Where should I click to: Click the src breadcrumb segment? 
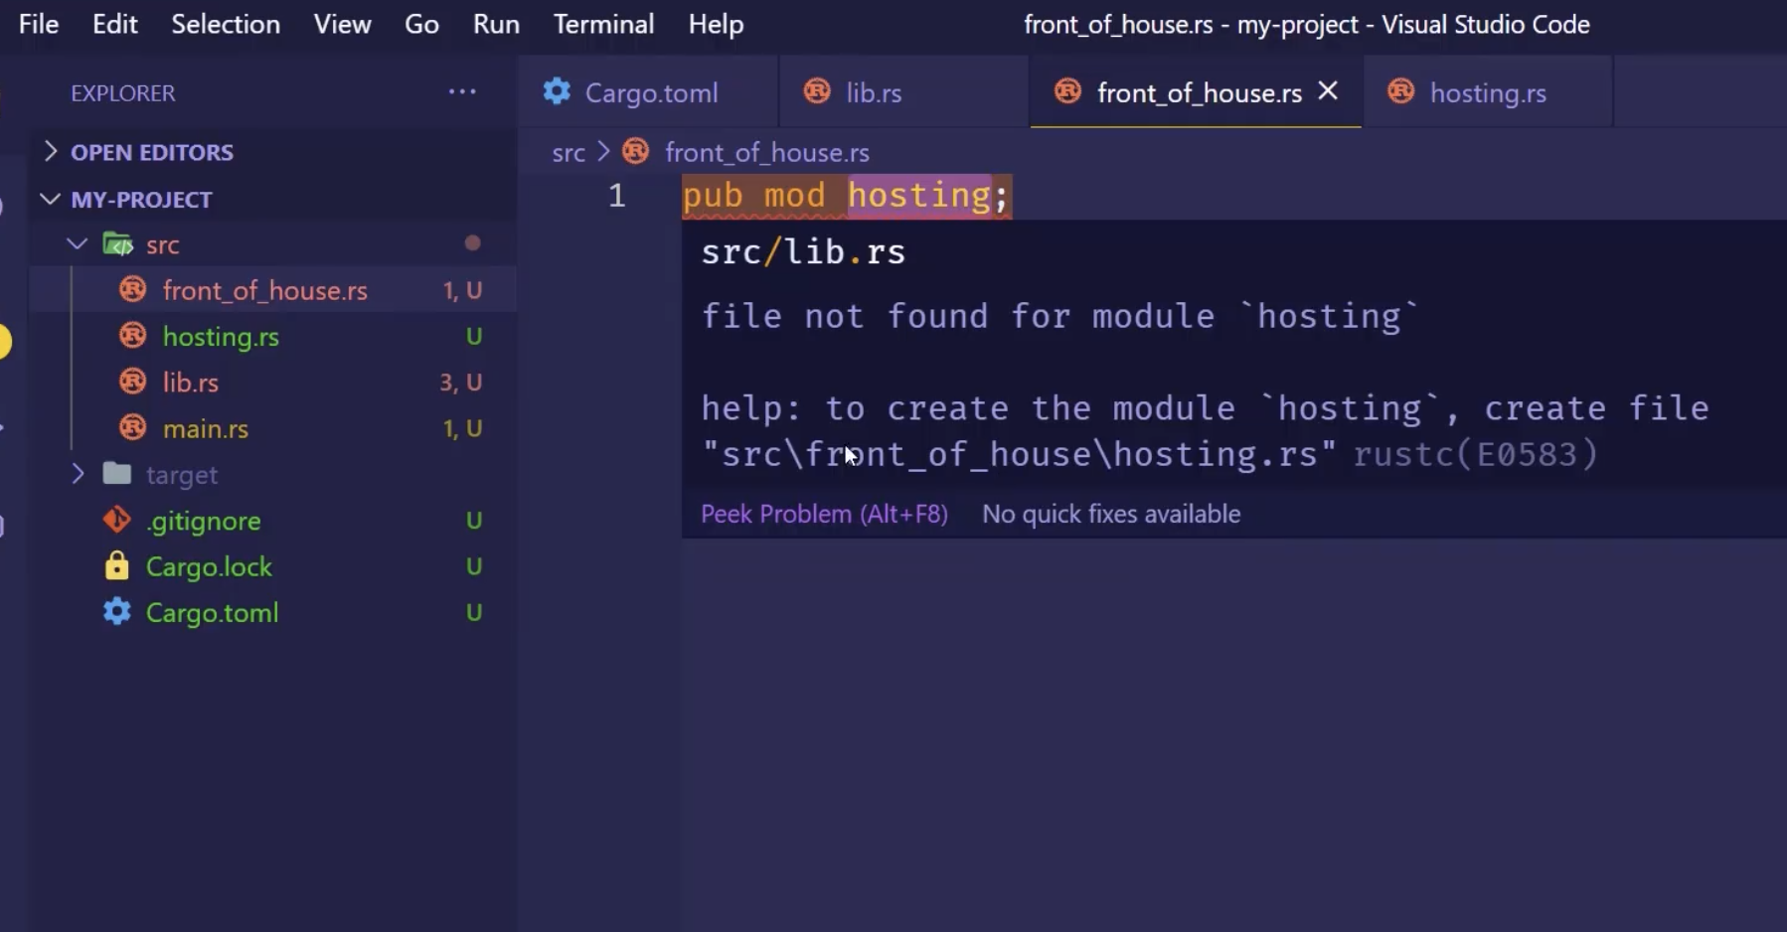pyautogui.click(x=569, y=152)
